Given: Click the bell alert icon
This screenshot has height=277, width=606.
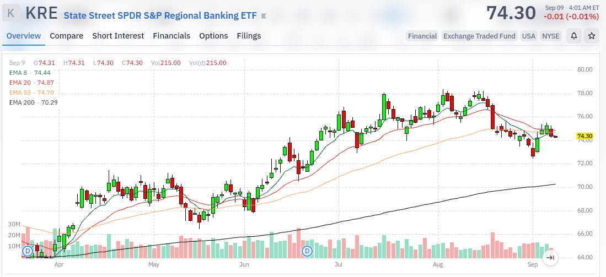Looking at the screenshot, I should pos(574,36).
